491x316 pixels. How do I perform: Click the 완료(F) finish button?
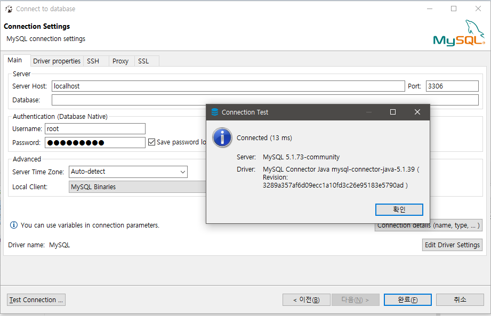click(408, 299)
